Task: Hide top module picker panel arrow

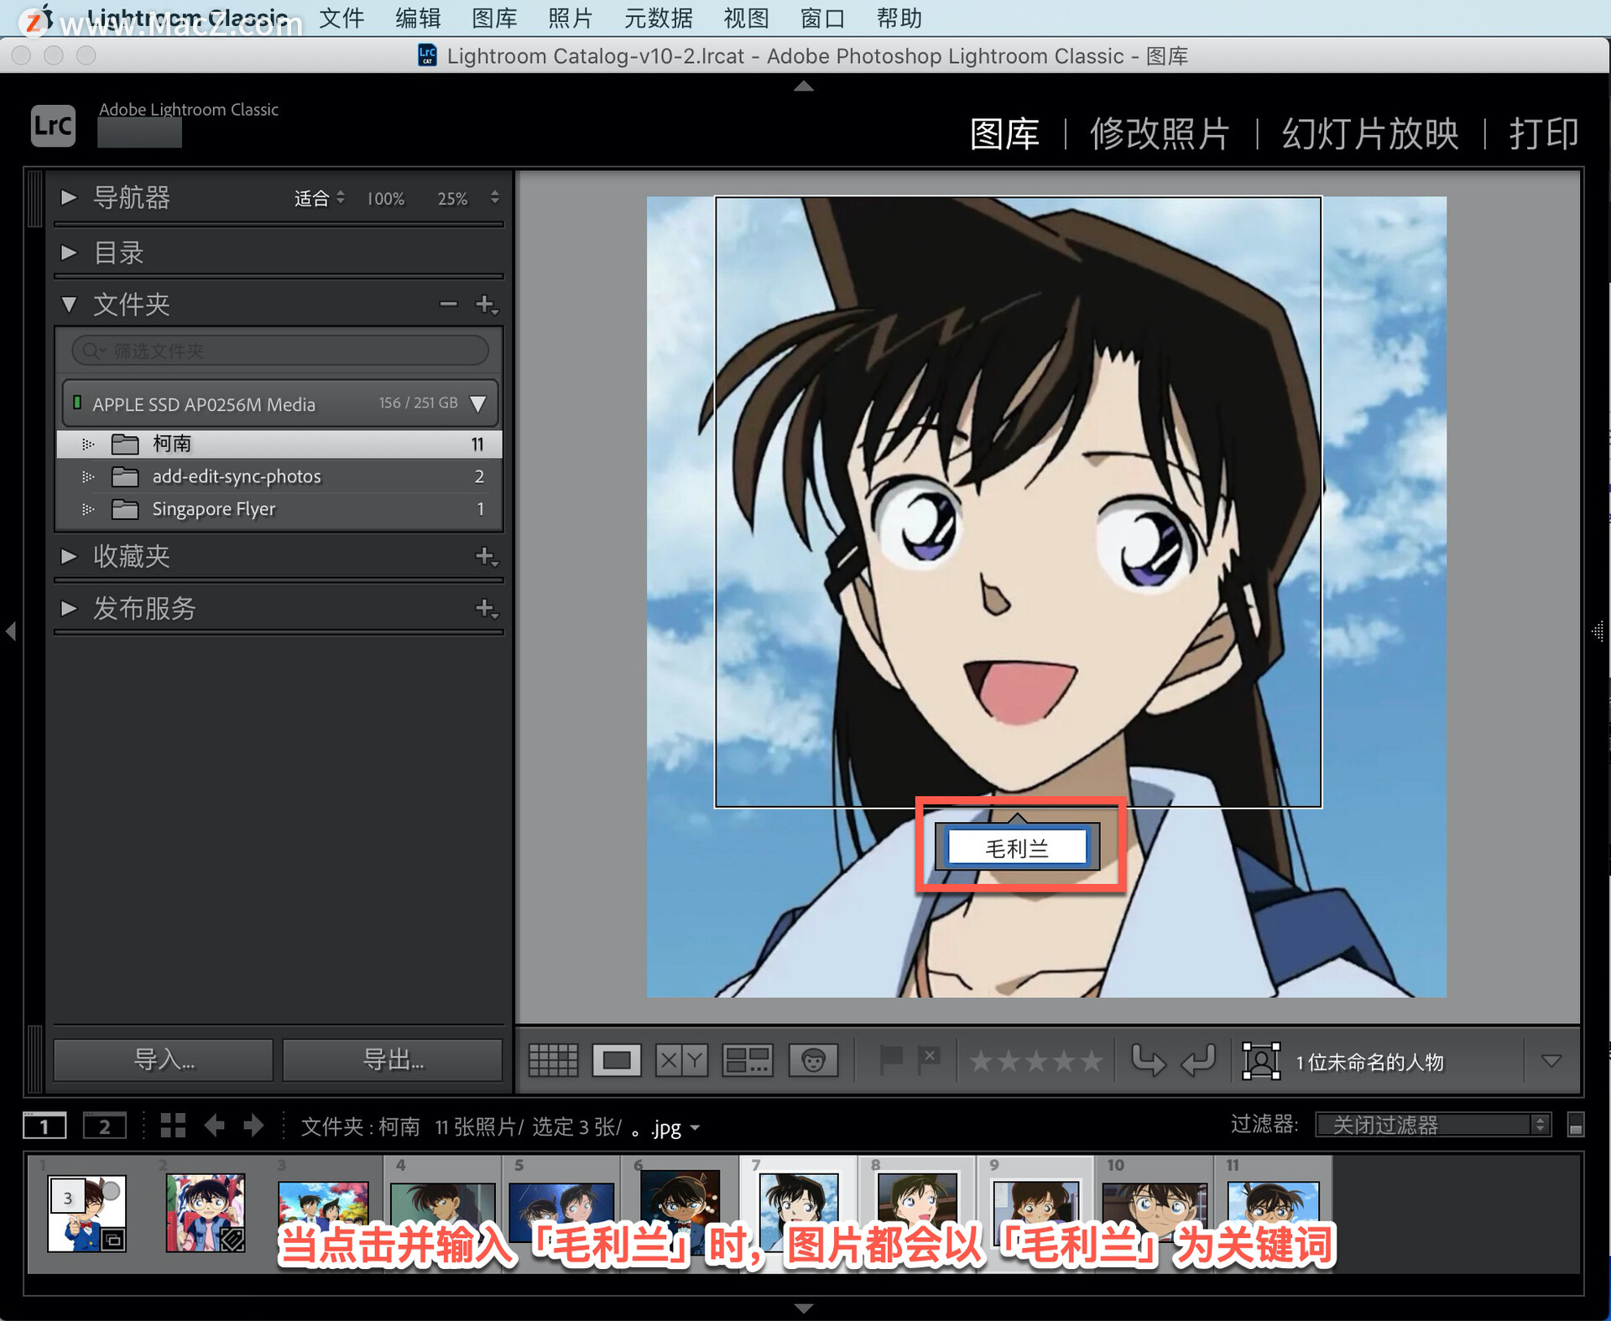Action: tap(804, 86)
